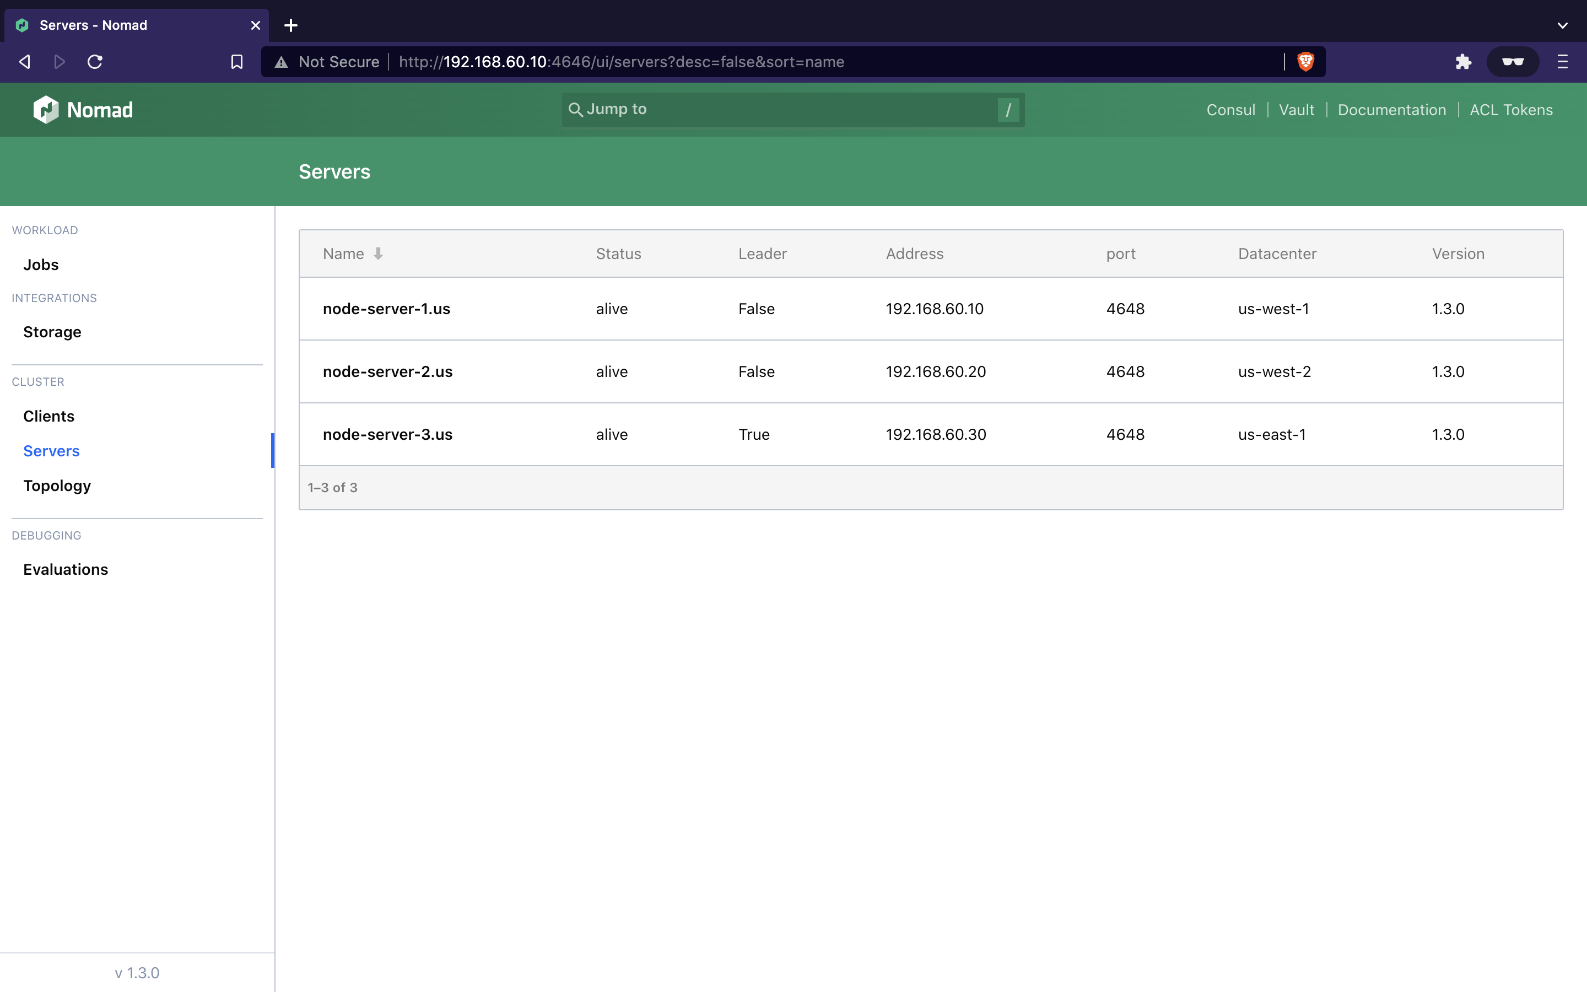Open the Vault link
Viewport: 1587px width, 992px height.
pos(1297,110)
